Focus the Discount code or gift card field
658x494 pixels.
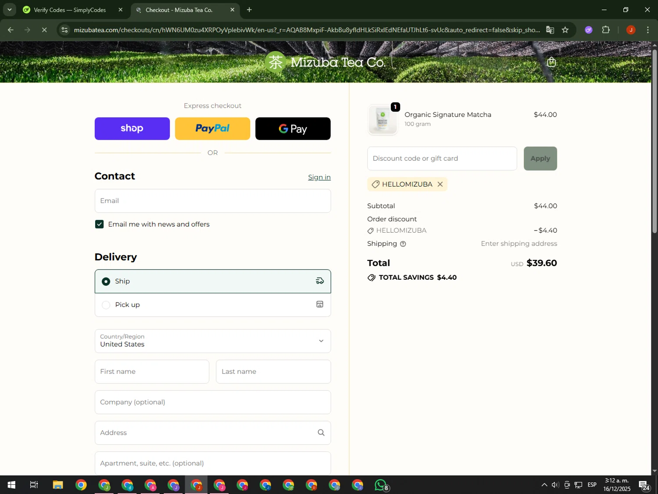point(442,159)
